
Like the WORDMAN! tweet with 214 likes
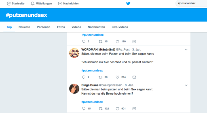[117, 77]
